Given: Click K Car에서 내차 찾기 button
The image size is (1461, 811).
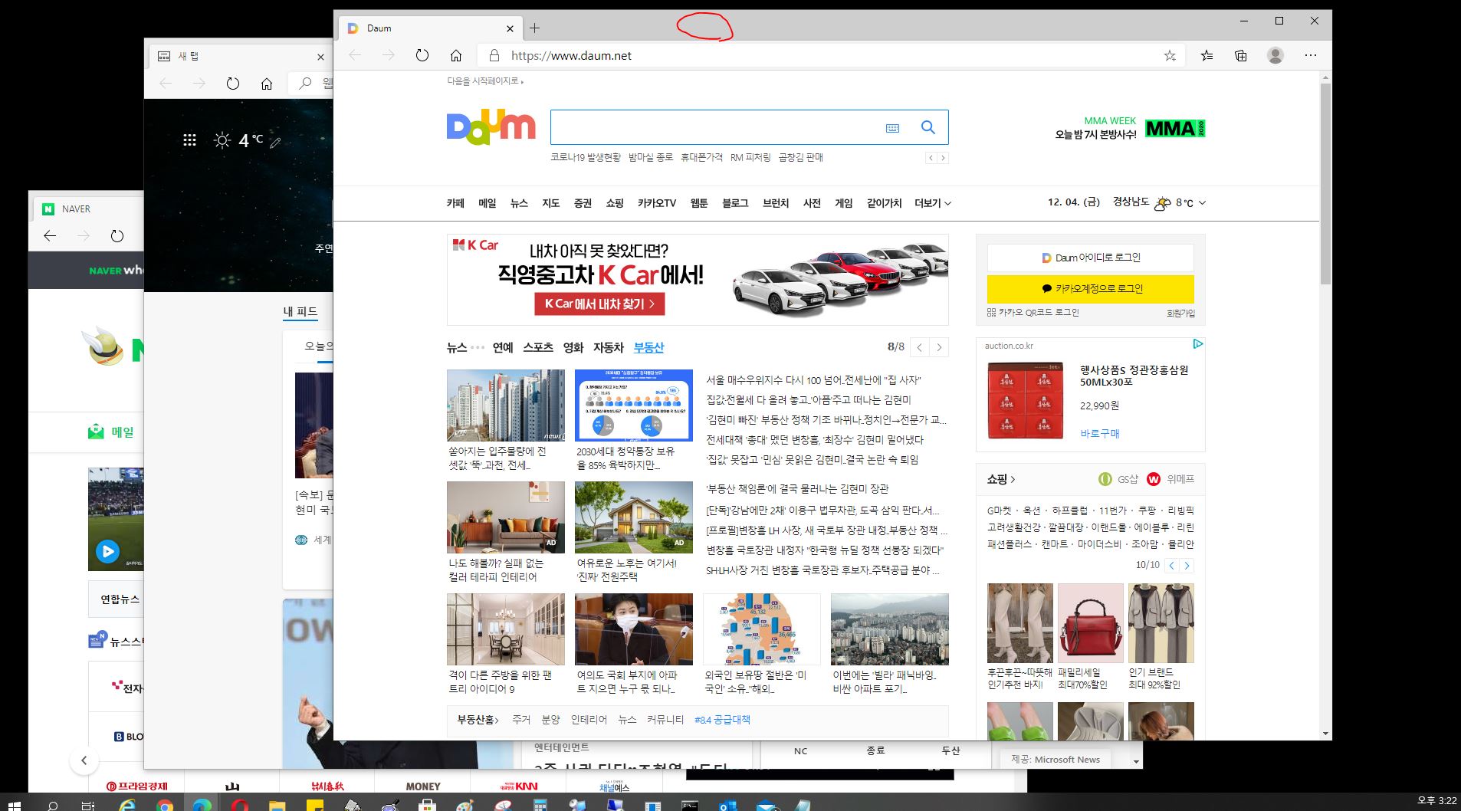Looking at the screenshot, I should pos(599,304).
